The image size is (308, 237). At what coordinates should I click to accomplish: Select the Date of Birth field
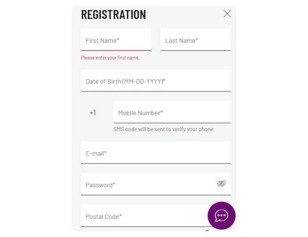coord(156,81)
